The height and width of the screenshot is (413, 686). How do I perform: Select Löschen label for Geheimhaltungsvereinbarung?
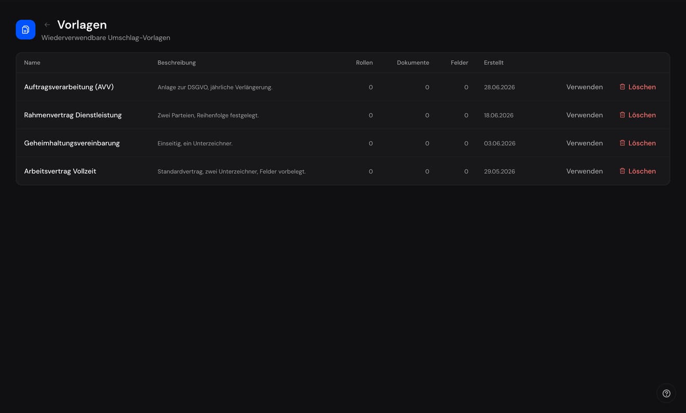tap(642, 143)
